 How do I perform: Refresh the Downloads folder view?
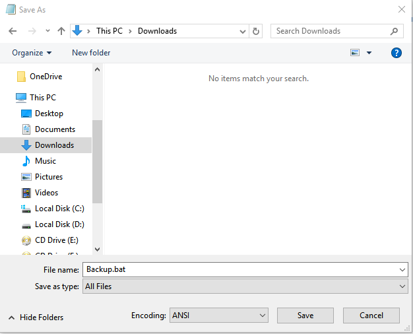point(255,32)
